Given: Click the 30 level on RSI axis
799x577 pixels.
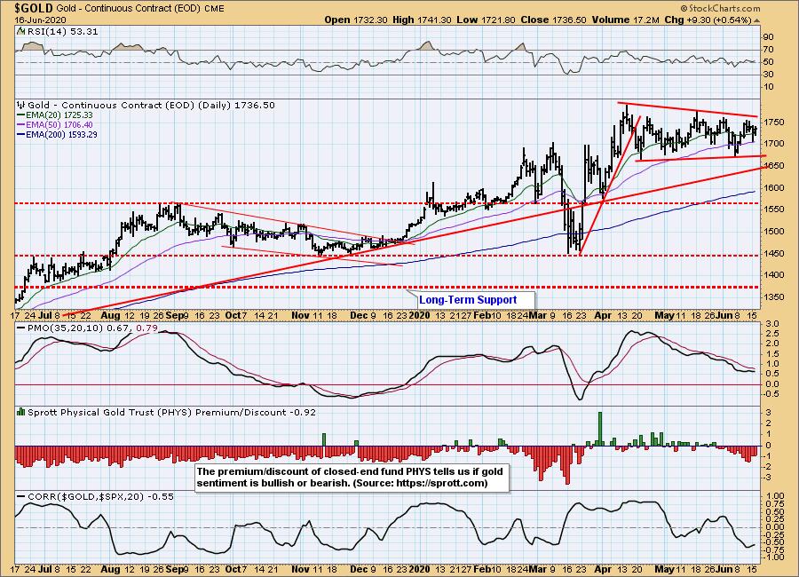Looking at the screenshot, I should (768, 75).
